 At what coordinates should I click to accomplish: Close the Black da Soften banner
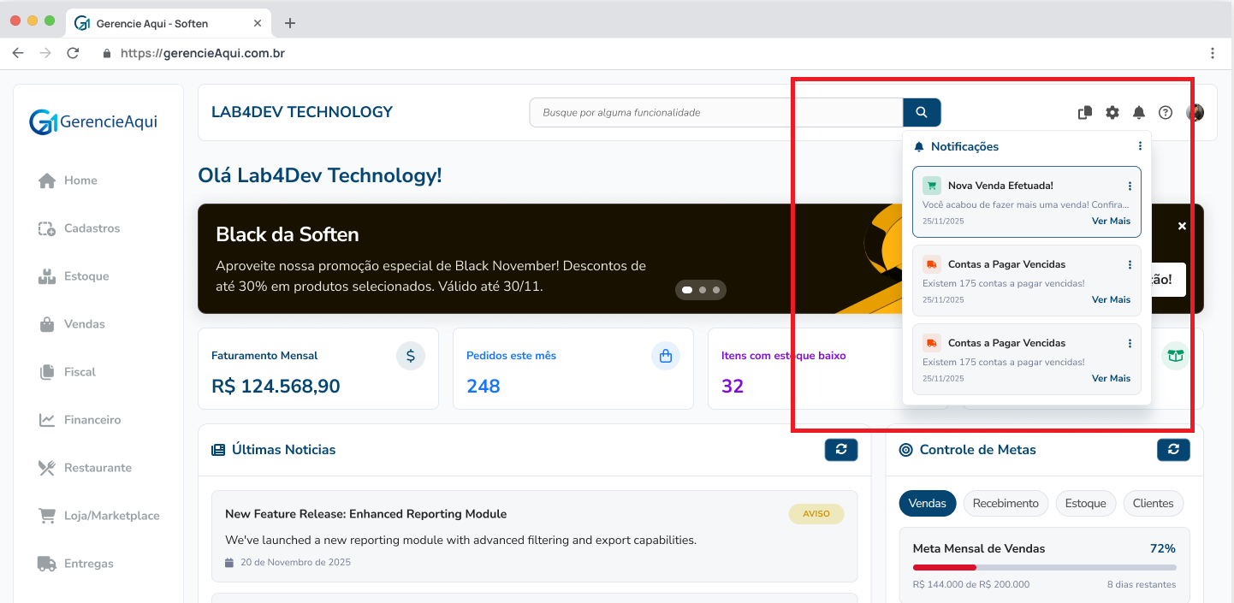[x=1182, y=226]
